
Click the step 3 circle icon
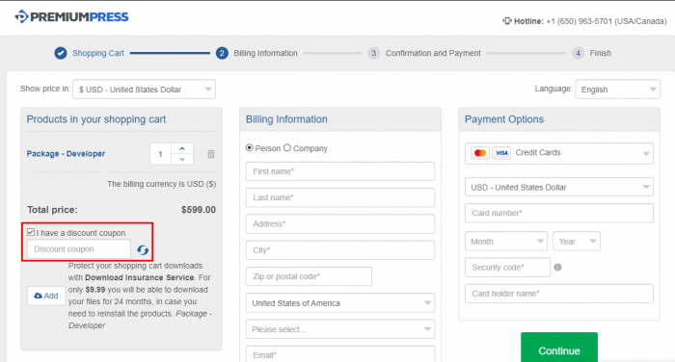click(x=373, y=53)
